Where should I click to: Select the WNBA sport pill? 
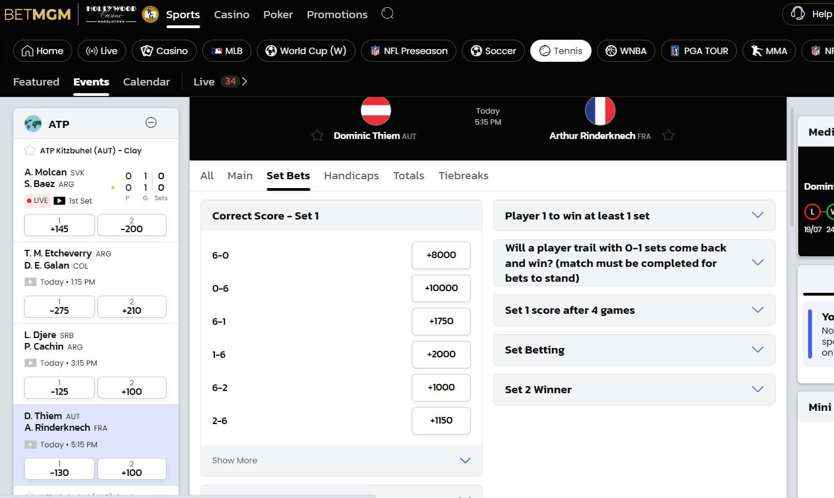tap(626, 51)
